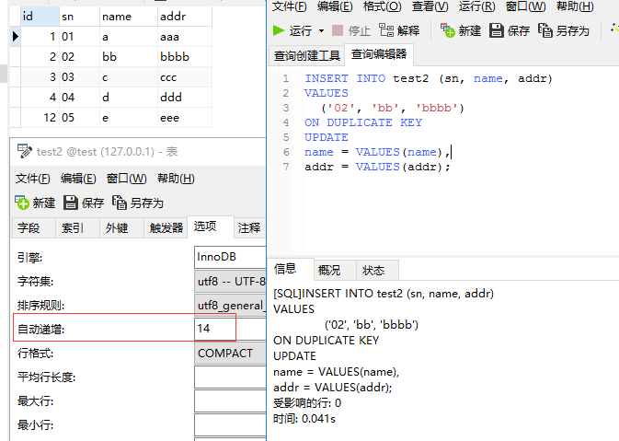Open the Indexes (索引) tab
The height and width of the screenshot is (441, 619).
point(77,228)
